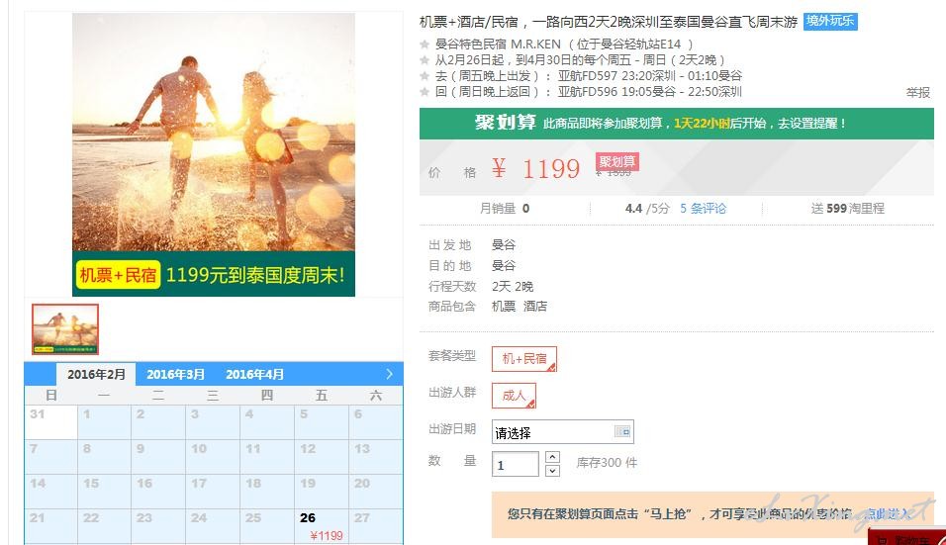The height and width of the screenshot is (545, 946).
Task: Pick February 26 priced ¥1199
Action: (322, 526)
